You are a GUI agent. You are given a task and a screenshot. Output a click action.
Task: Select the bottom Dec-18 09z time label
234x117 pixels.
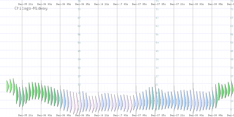click(x=215, y=116)
